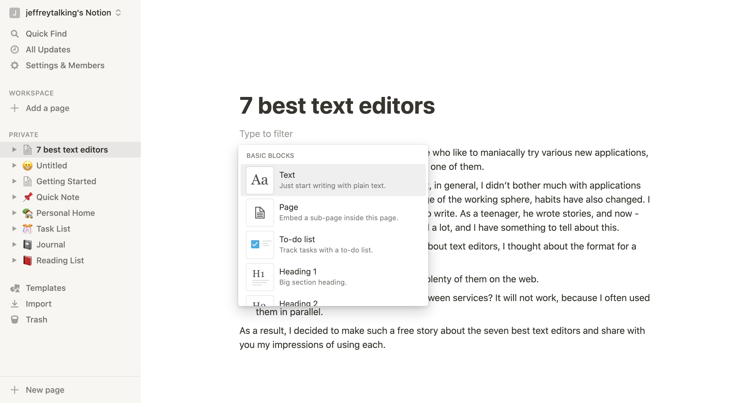The width and height of the screenshot is (751, 403).
Task: Click the Templates shapes icon
Action: (15, 288)
